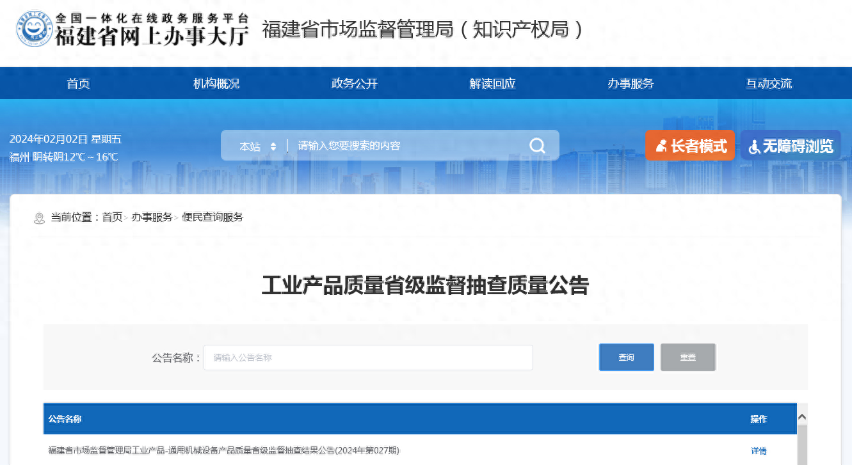Screen dimensions: 852x465
Task: Open 无障碍浏览 accessible browsing mode
Action: pyautogui.click(x=791, y=145)
